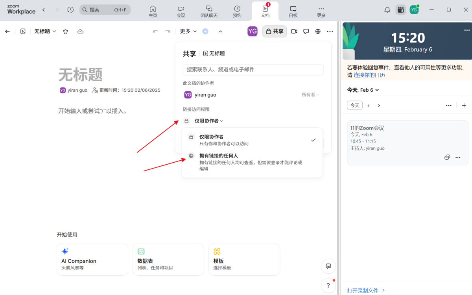Click the 打开录制文件 link

coord(363,290)
